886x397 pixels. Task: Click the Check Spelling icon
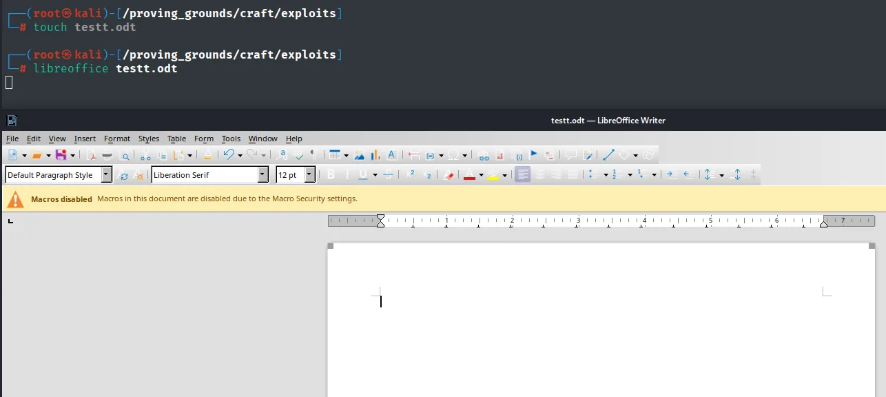[298, 155]
